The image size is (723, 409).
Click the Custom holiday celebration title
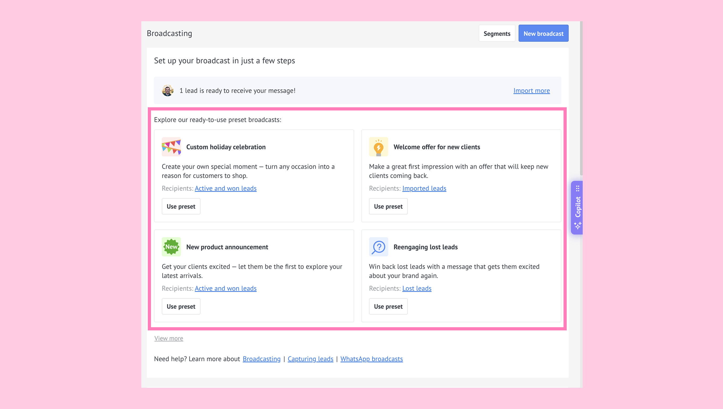coord(226,147)
